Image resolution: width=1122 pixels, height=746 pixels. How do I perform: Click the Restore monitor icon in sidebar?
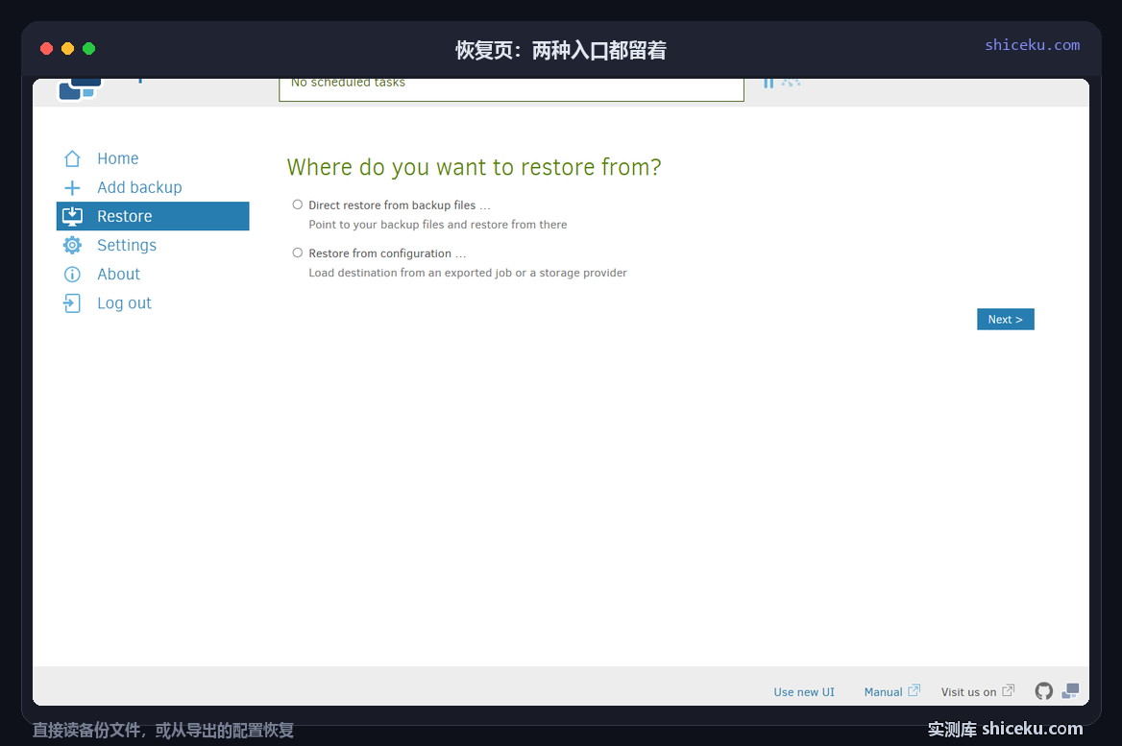point(72,216)
